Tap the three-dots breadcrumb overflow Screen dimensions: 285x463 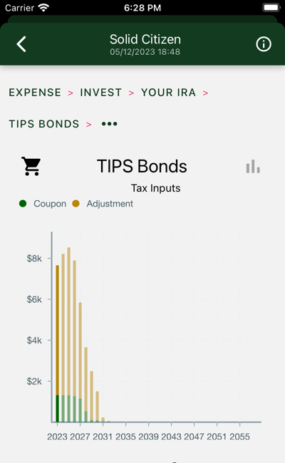pos(109,124)
